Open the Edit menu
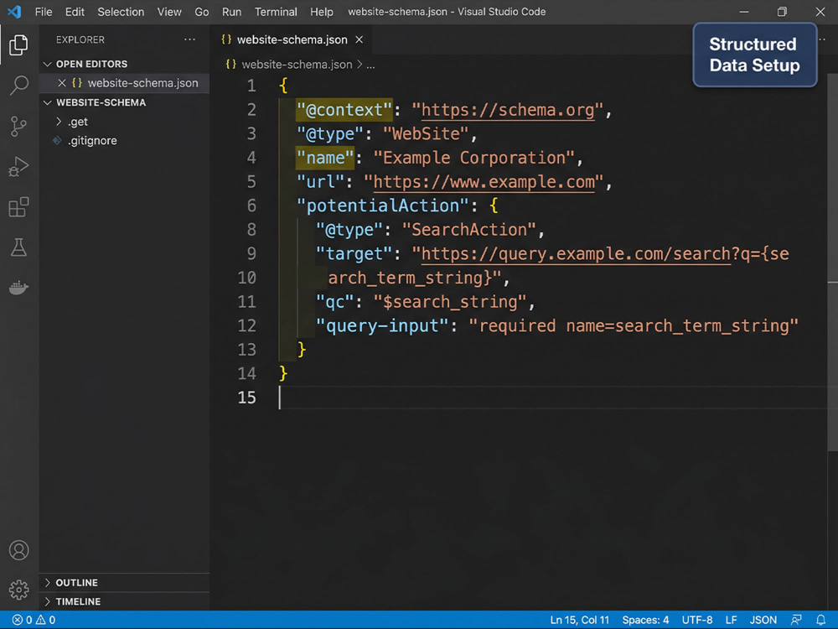The width and height of the screenshot is (838, 629). pyautogui.click(x=75, y=12)
